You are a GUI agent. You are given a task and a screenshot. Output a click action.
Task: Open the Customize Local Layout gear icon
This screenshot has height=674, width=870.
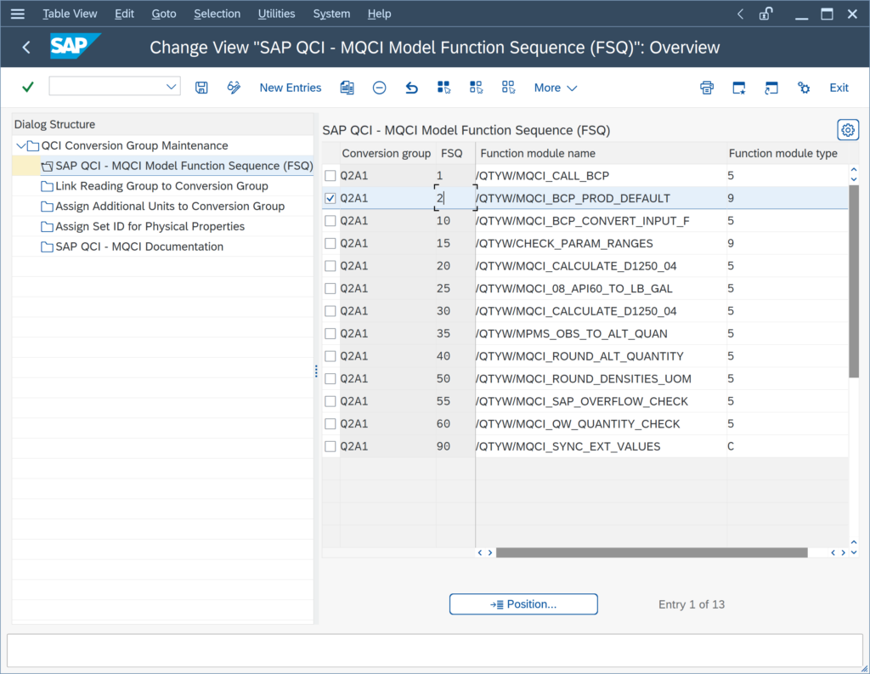pos(804,88)
